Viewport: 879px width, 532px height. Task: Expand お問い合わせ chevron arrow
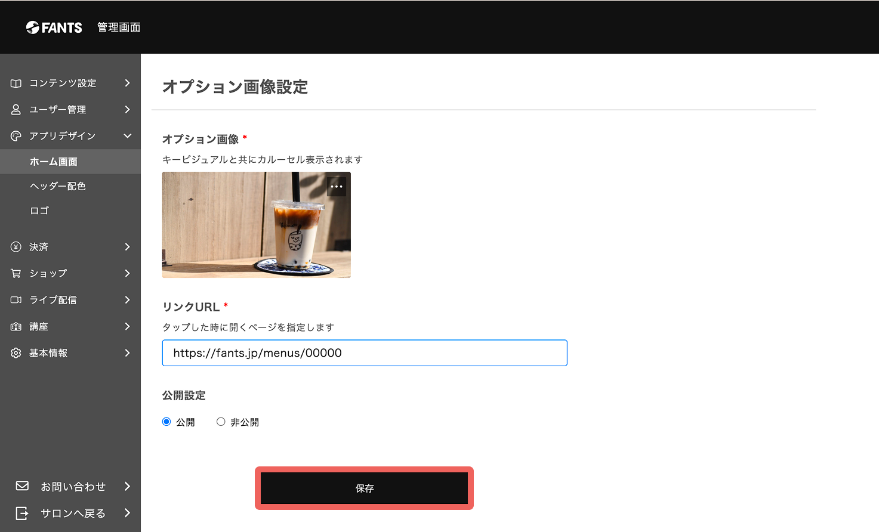[x=127, y=486]
